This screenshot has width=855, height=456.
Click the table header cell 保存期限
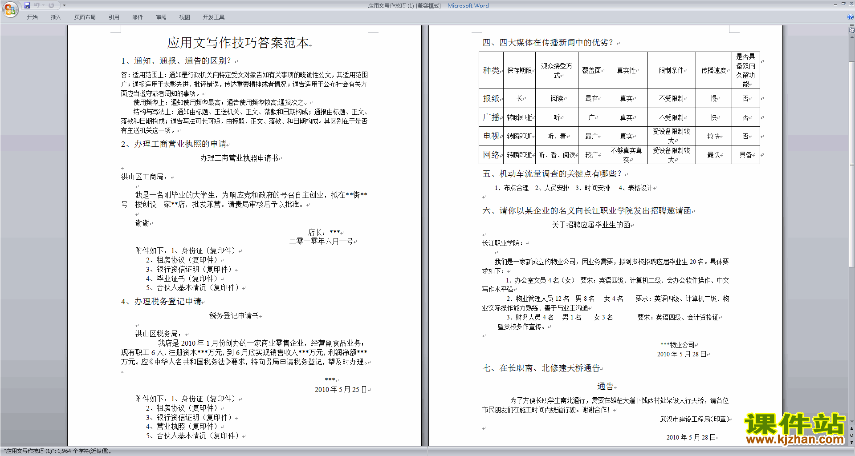(519, 70)
